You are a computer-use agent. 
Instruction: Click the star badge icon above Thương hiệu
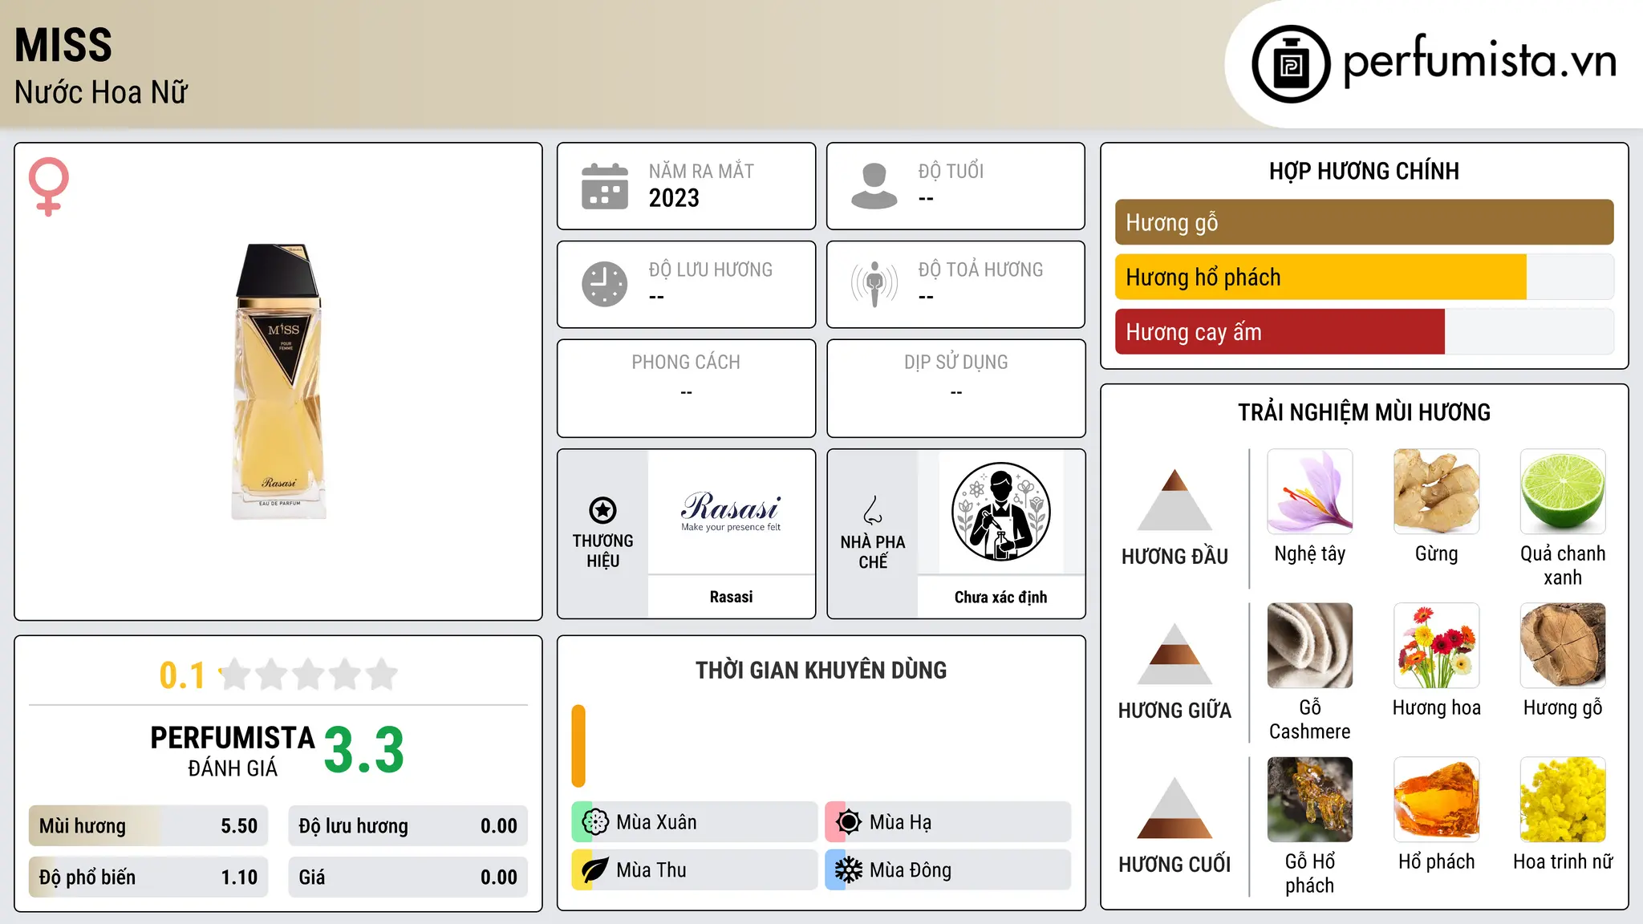tap(602, 510)
